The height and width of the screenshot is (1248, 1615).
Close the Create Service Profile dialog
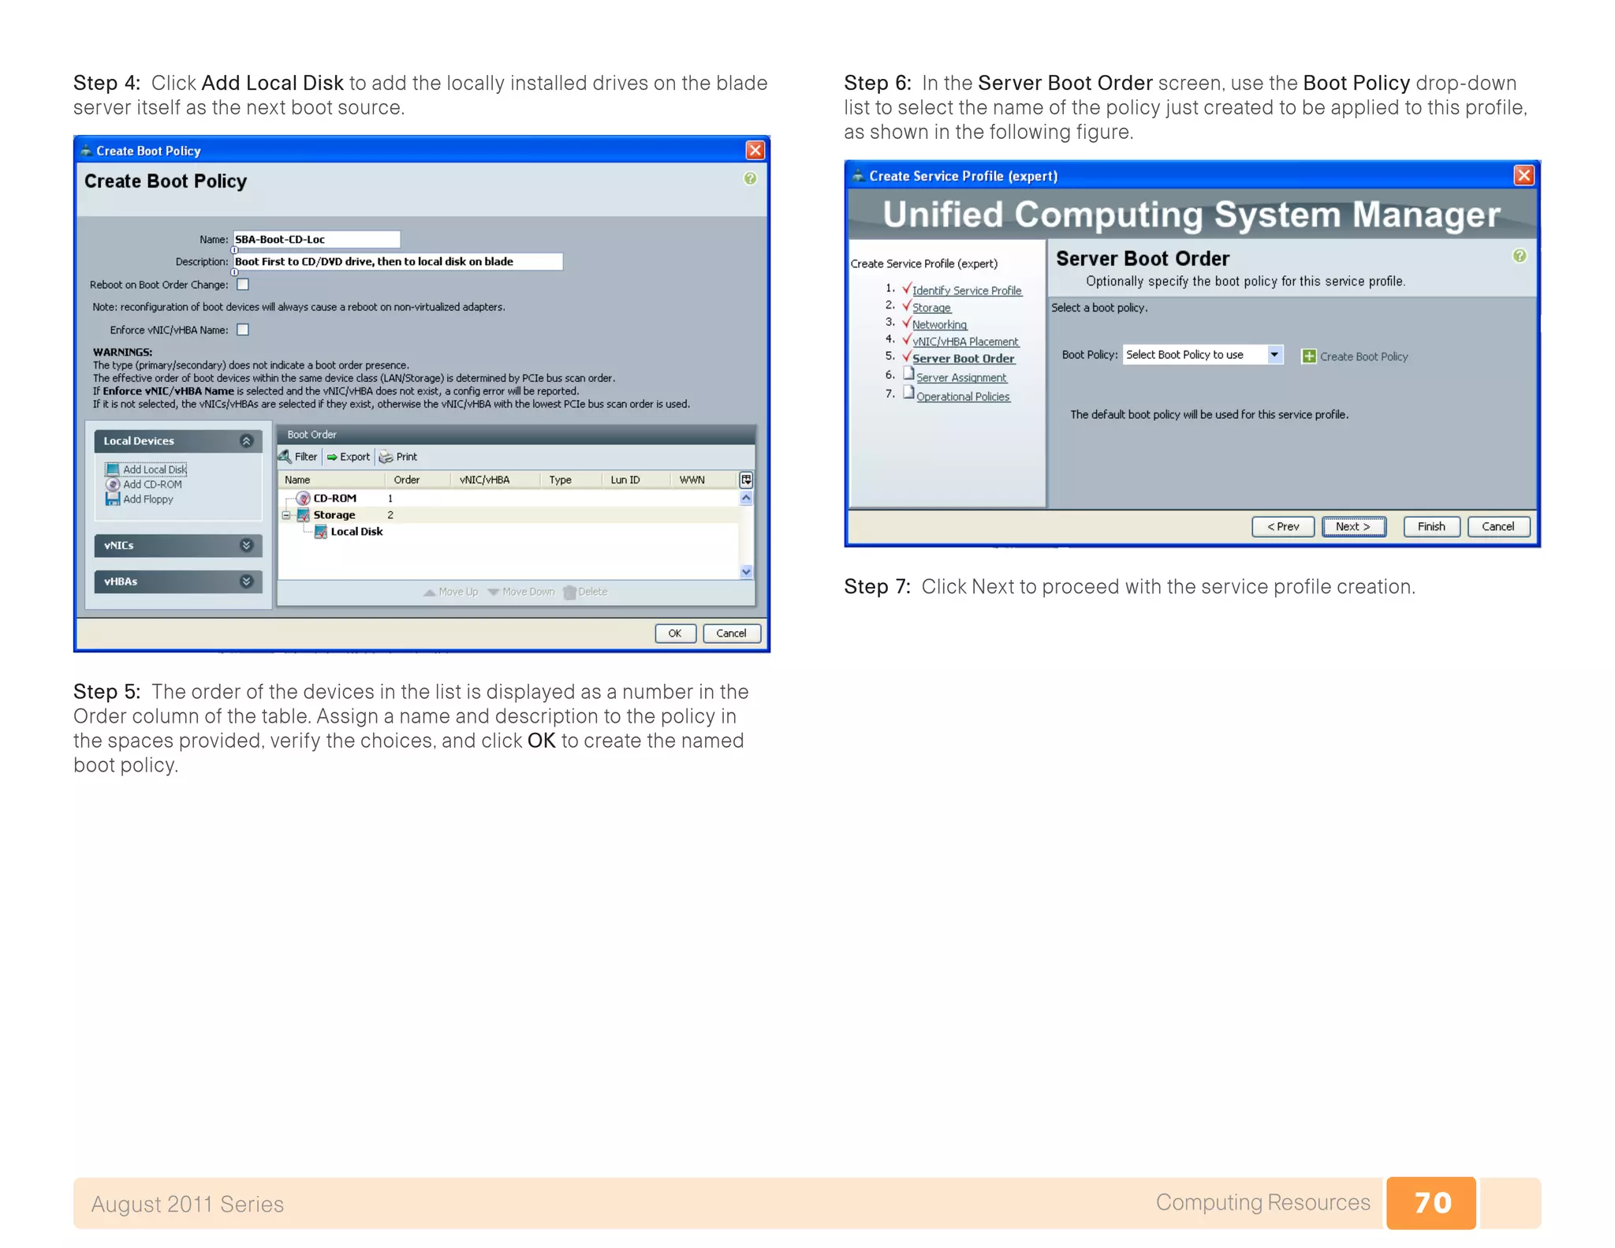[1524, 175]
